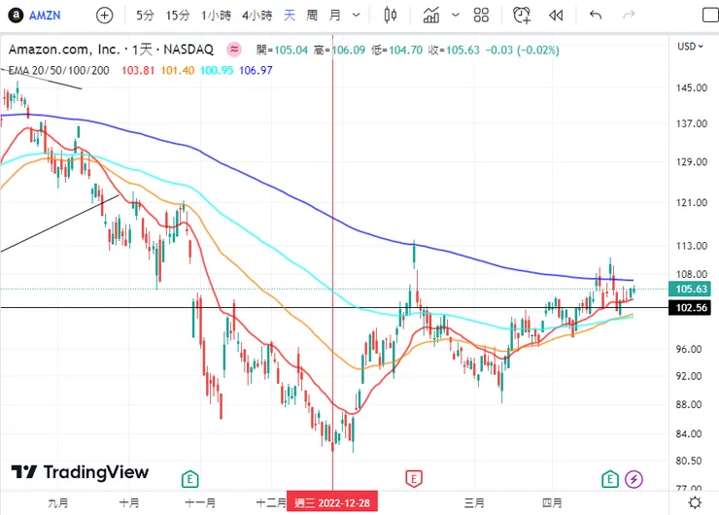
Task: Expand the indicator templates dropdown arrow
Action: coord(456,16)
